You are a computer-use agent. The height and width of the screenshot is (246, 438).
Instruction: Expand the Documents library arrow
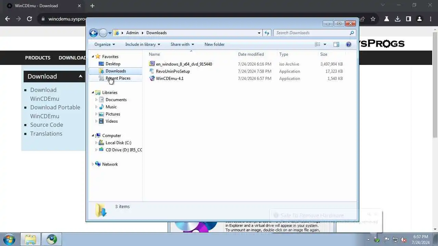[x=96, y=100]
